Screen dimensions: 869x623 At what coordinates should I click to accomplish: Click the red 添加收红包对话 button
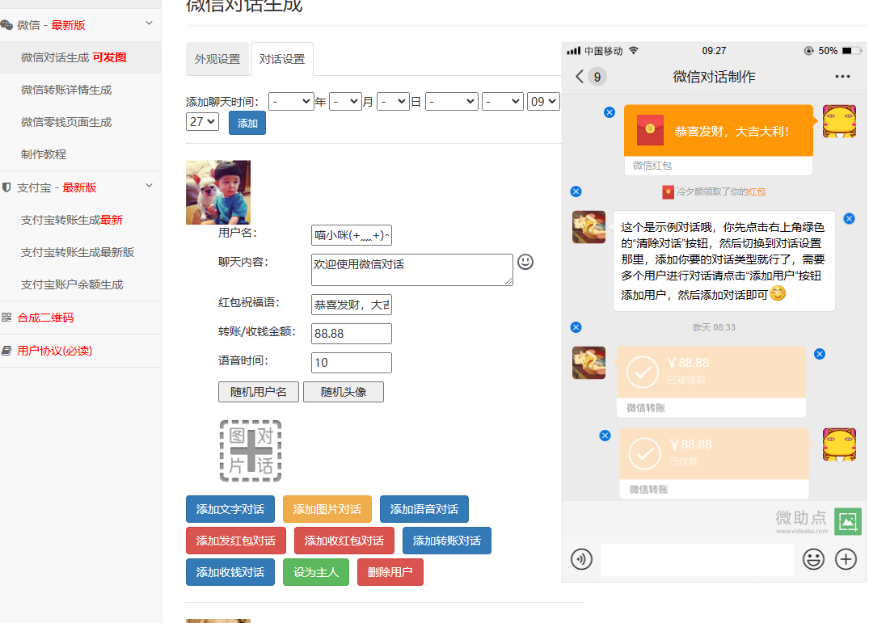[344, 541]
